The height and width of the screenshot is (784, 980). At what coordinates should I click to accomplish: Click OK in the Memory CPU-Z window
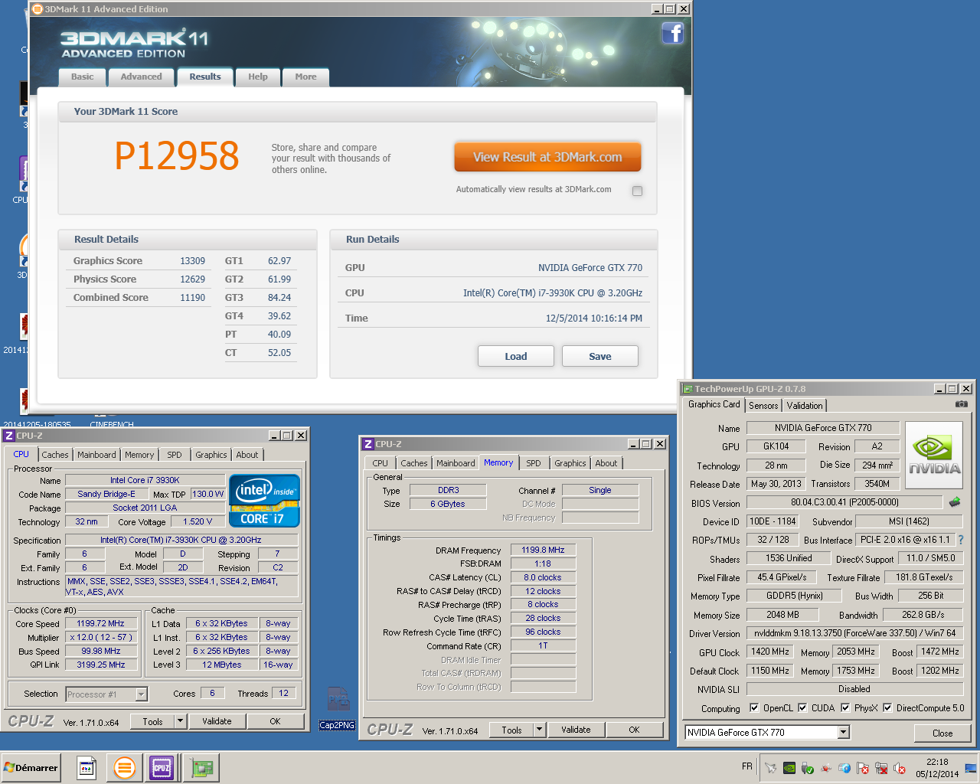coord(634,730)
